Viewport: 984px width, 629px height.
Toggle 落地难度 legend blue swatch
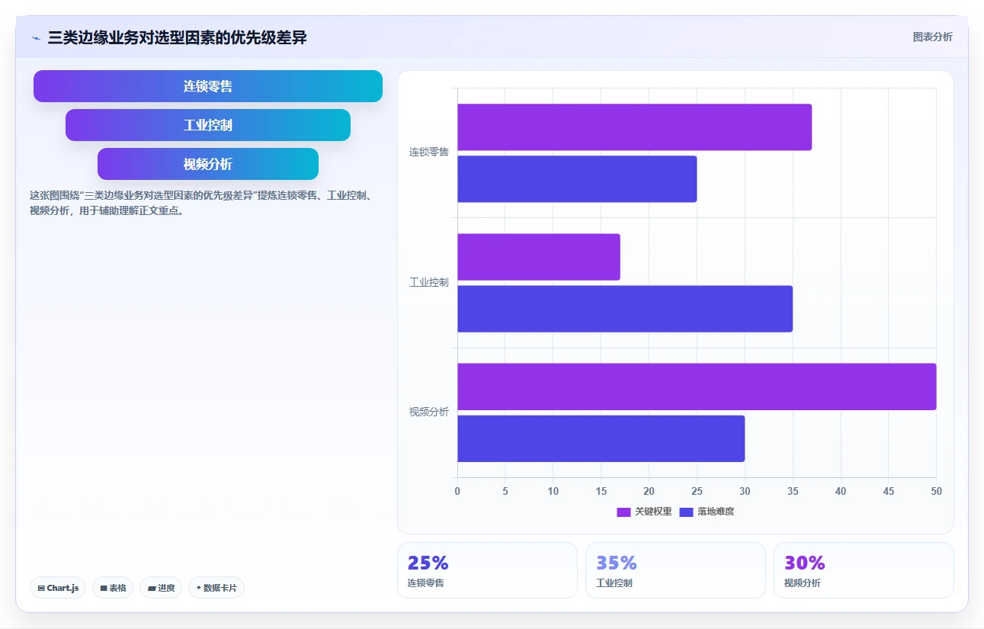(x=686, y=512)
